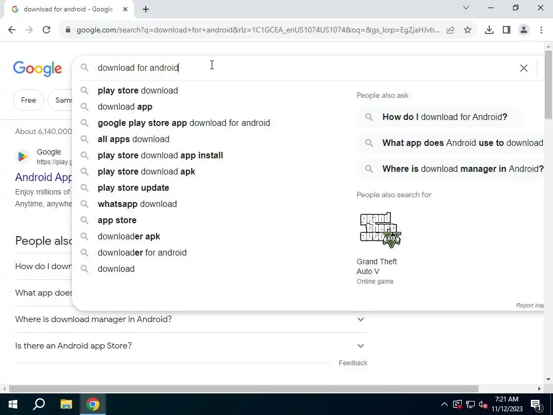Click the security tray icon with red dot
The width and height of the screenshot is (553, 415).
pyautogui.click(x=457, y=404)
